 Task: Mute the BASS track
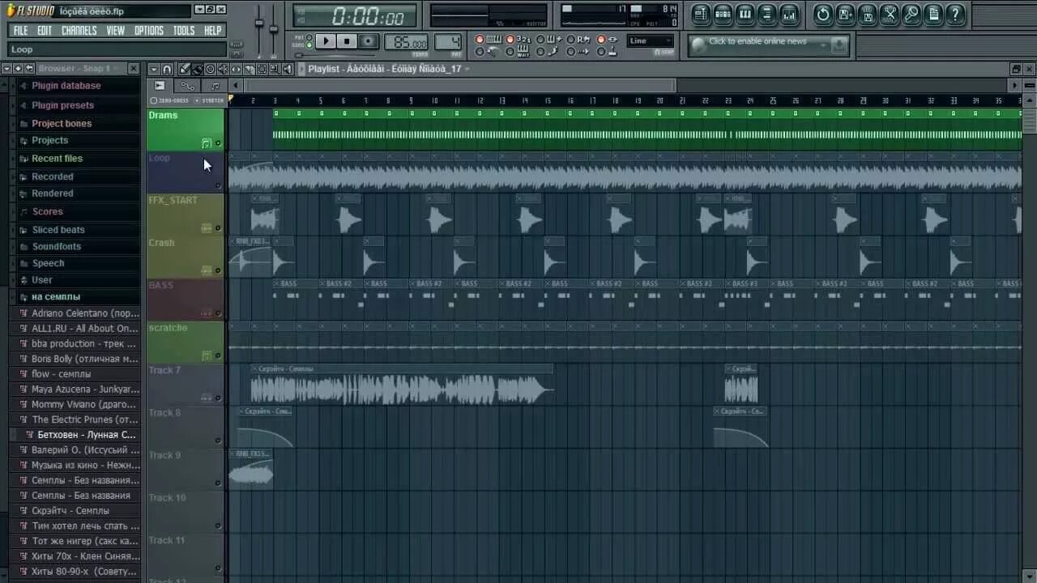pyautogui.click(x=218, y=313)
